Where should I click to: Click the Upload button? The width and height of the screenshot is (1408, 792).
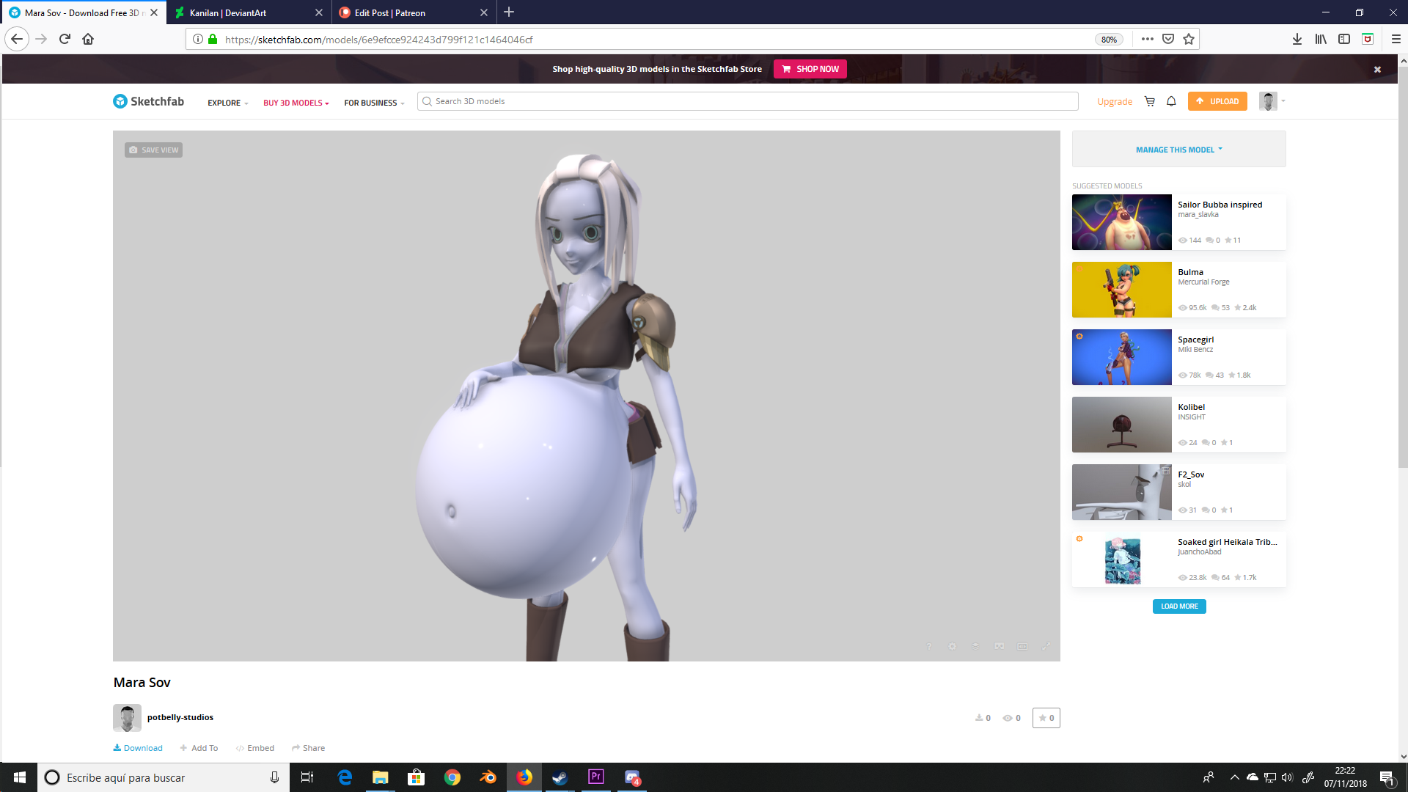coord(1217,101)
